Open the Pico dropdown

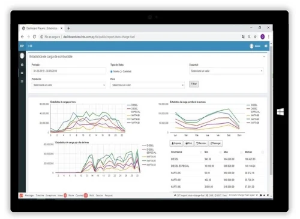147,85
